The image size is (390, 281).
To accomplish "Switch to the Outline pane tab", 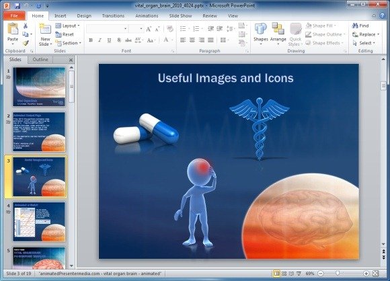I will click(x=40, y=59).
